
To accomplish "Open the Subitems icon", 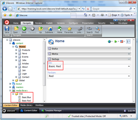I will pos(50,29).
